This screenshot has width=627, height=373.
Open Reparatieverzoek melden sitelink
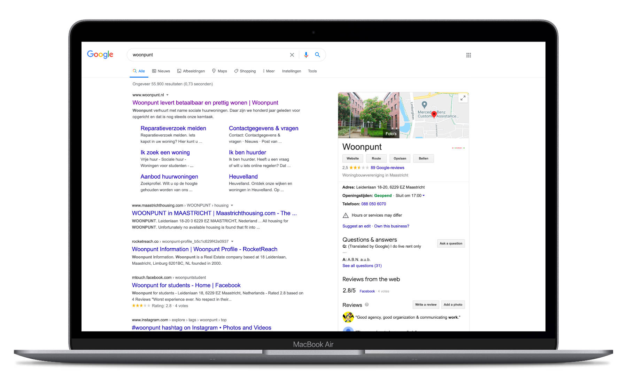(x=173, y=128)
